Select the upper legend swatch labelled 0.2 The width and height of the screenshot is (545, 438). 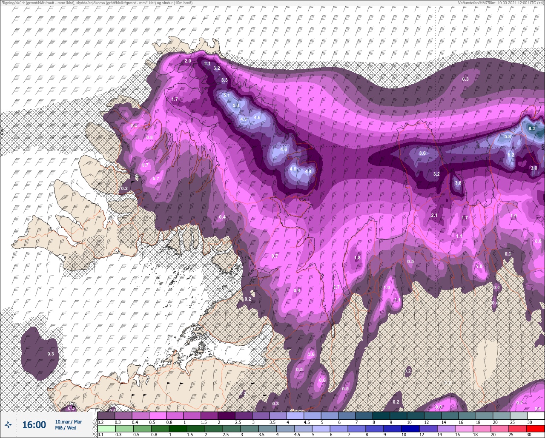106,415
